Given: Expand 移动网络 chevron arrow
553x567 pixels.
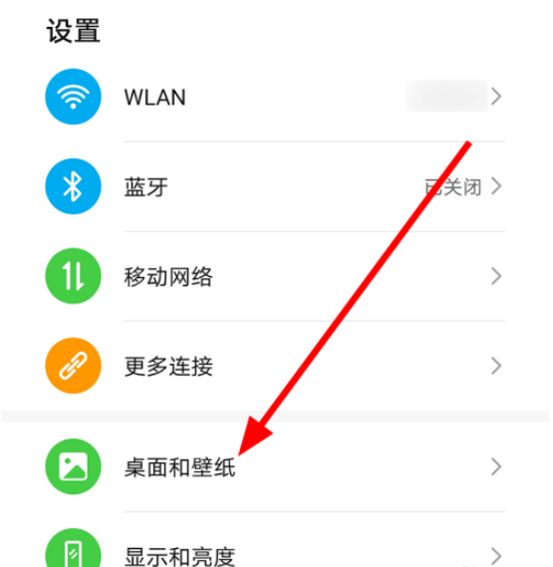Looking at the screenshot, I should pos(496,276).
